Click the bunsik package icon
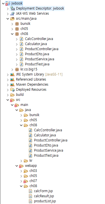 [x=17, y=24]
